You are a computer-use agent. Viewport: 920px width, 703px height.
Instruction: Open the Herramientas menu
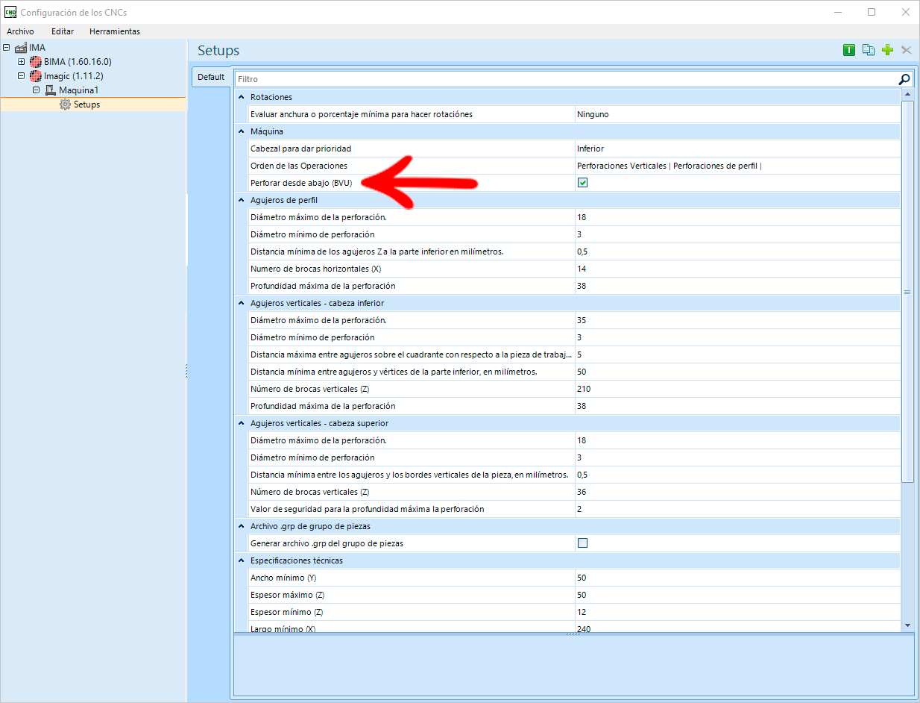tap(115, 31)
